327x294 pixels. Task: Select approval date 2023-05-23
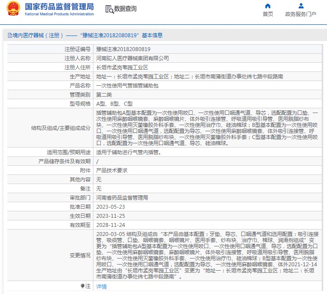coord(111,207)
